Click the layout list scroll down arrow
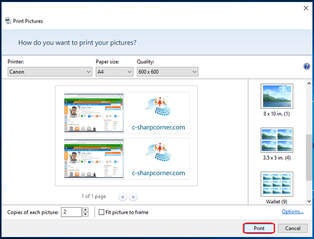The image size is (314, 239). (x=309, y=201)
